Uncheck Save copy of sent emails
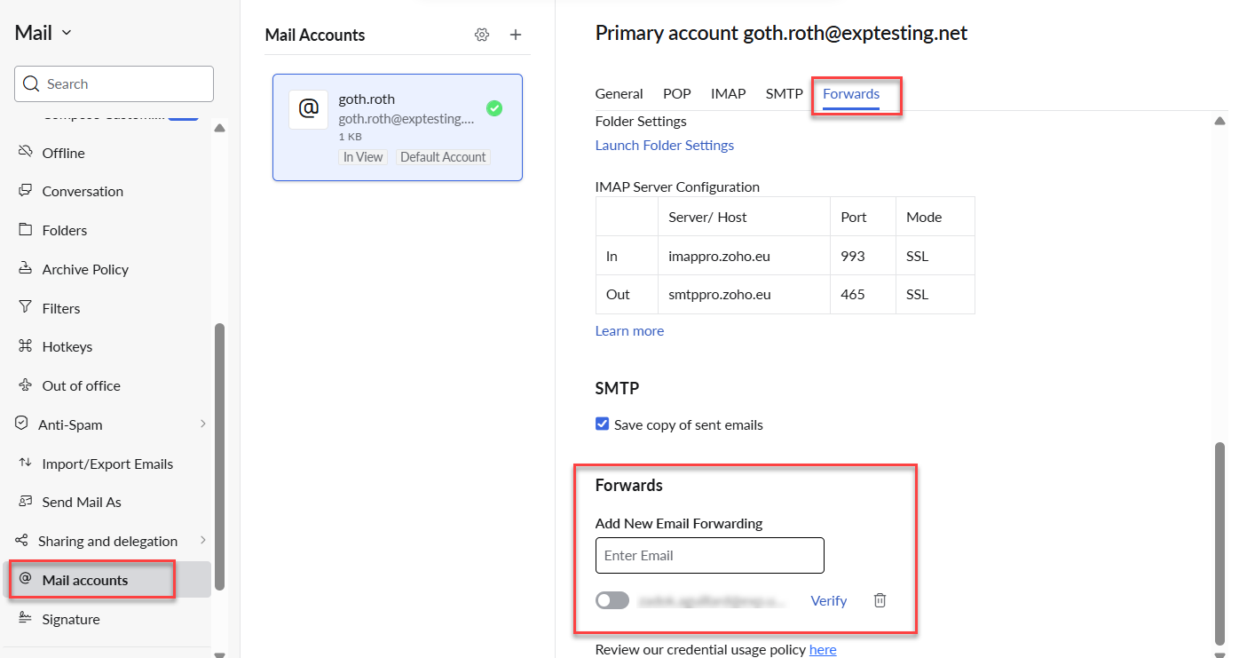 (x=603, y=424)
